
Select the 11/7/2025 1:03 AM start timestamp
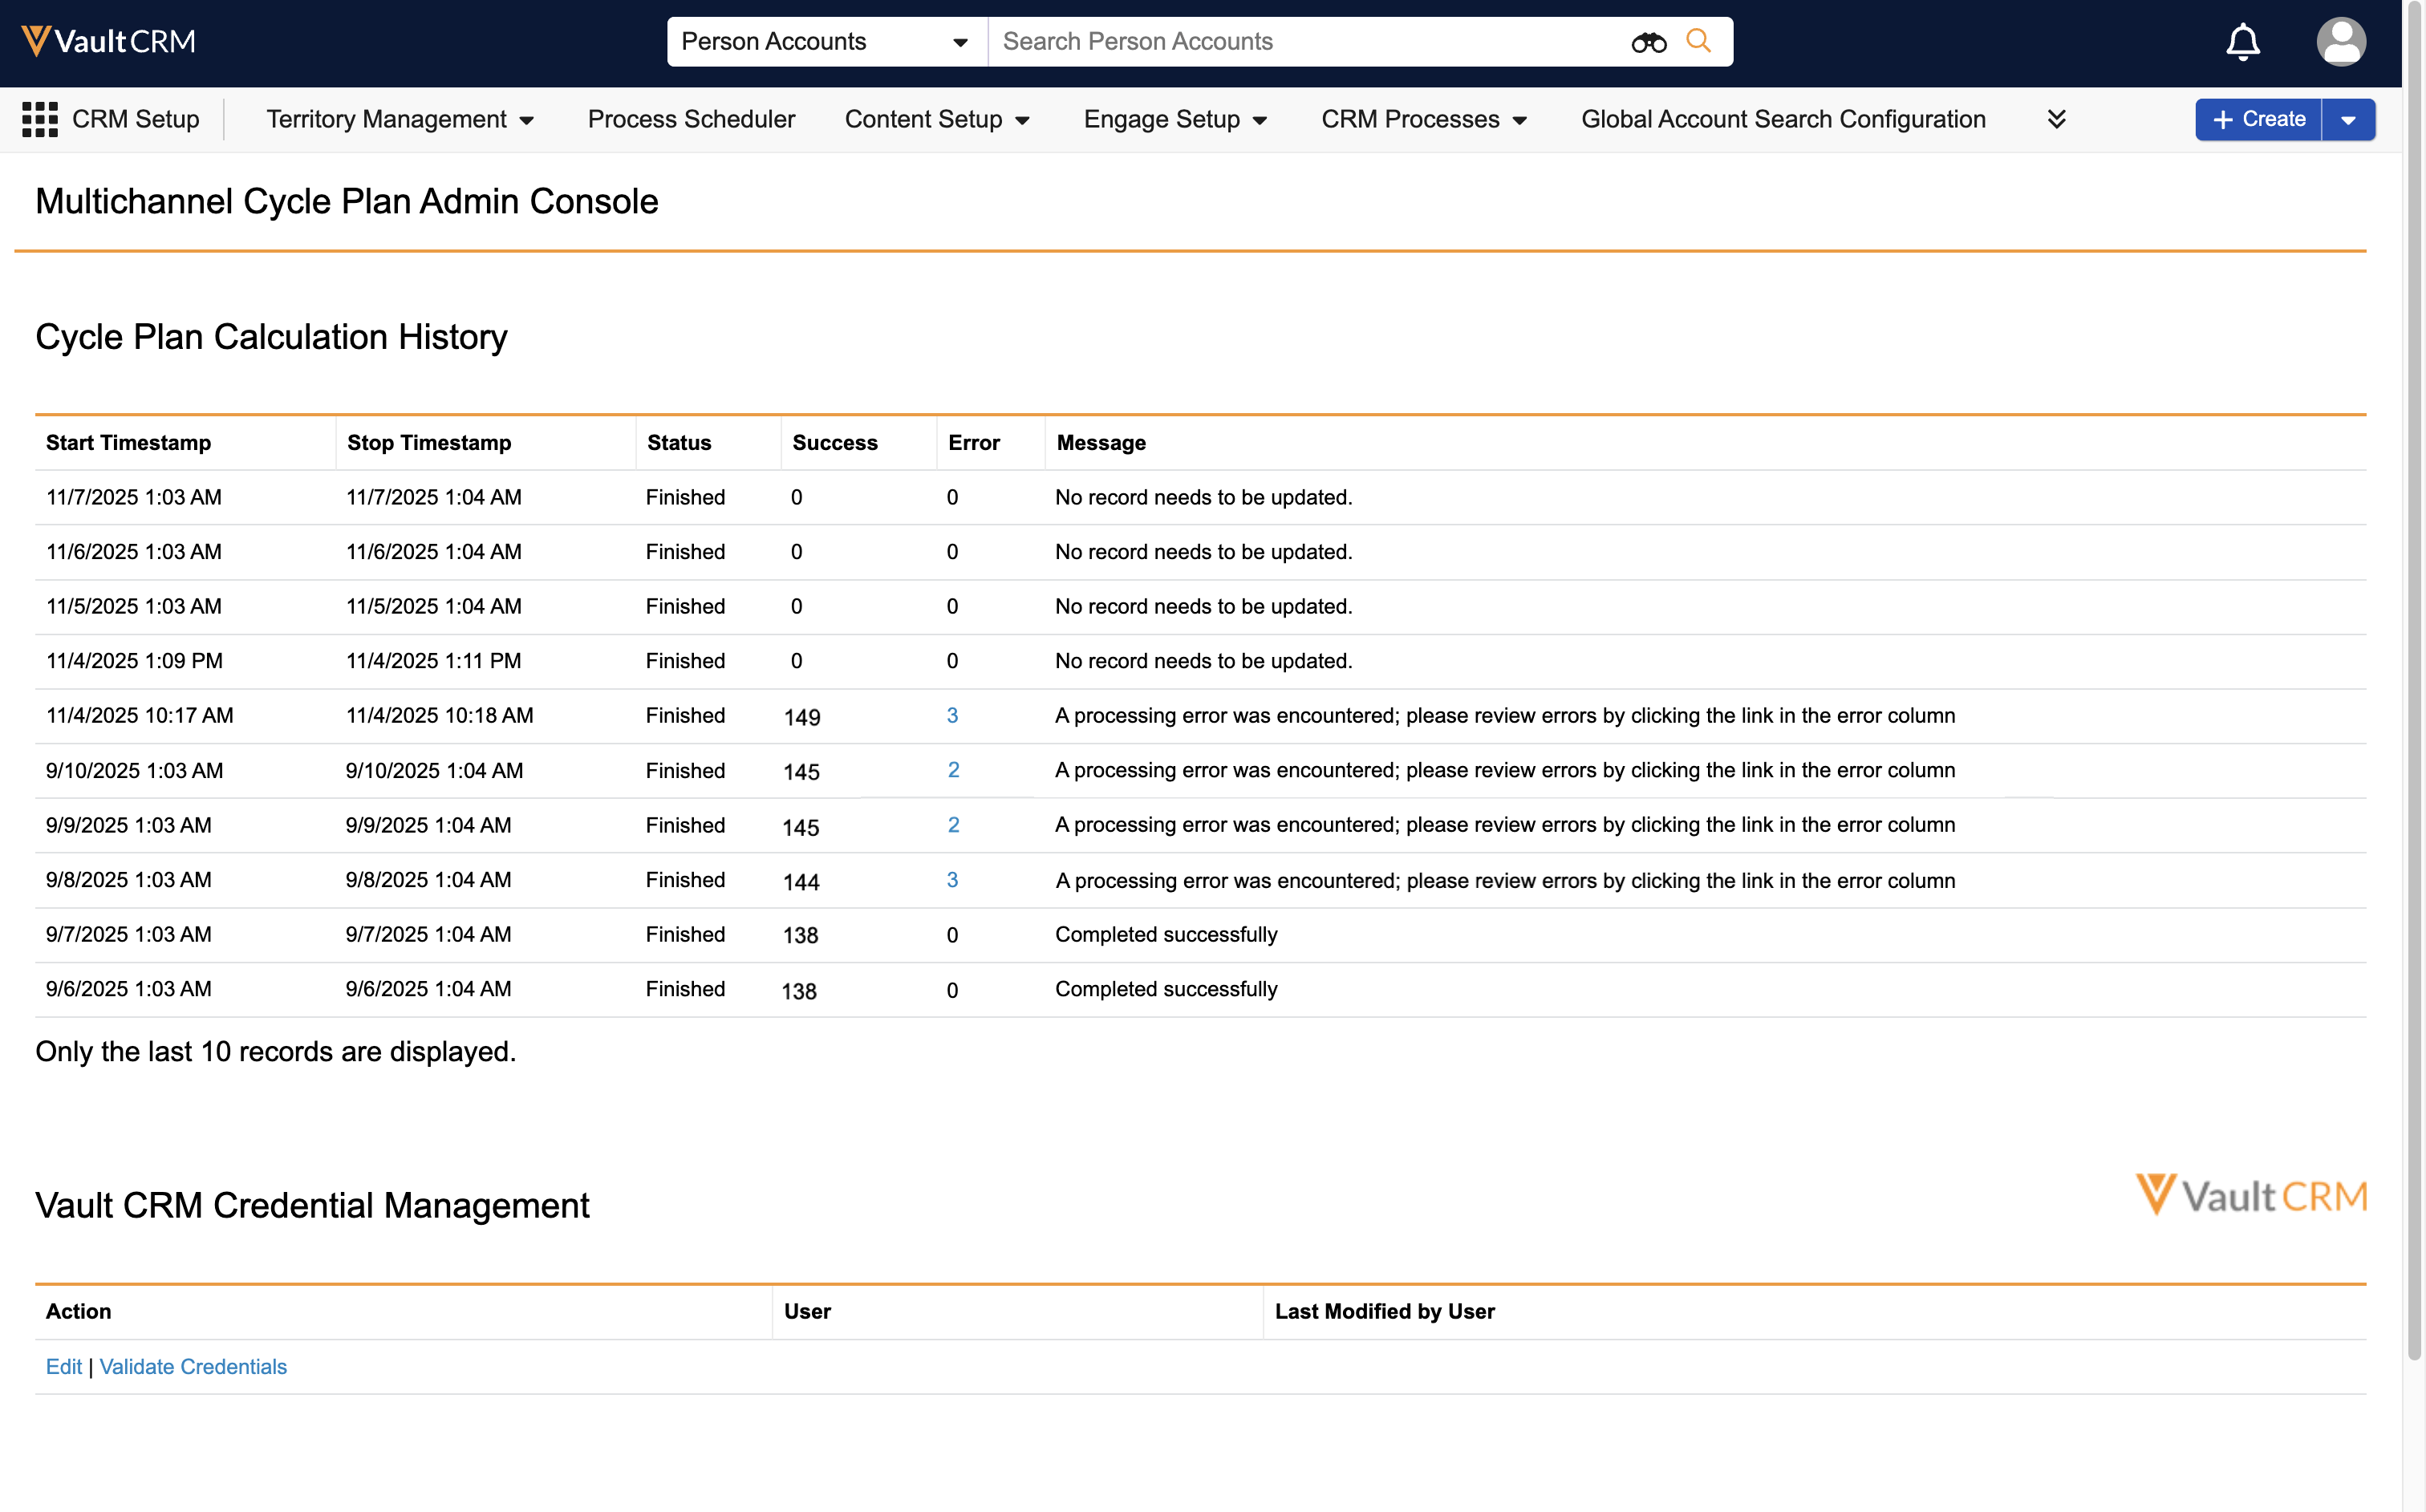[x=134, y=497]
